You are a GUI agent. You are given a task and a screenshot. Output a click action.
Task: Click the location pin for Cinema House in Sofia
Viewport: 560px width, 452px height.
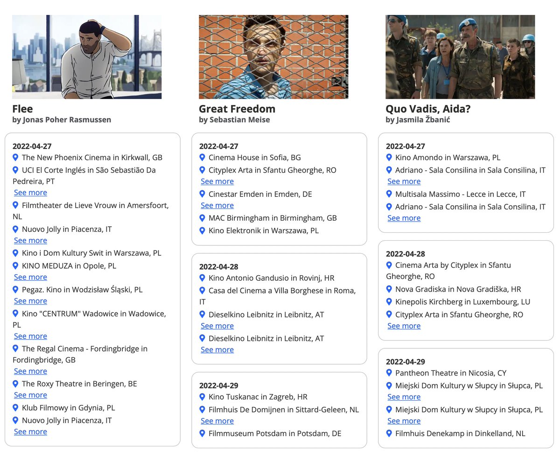pyautogui.click(x=202, y=158)
